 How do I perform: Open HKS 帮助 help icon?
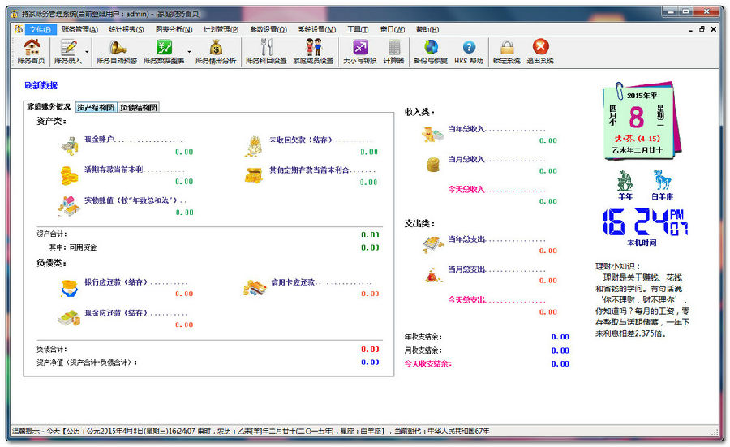point(468,52)
